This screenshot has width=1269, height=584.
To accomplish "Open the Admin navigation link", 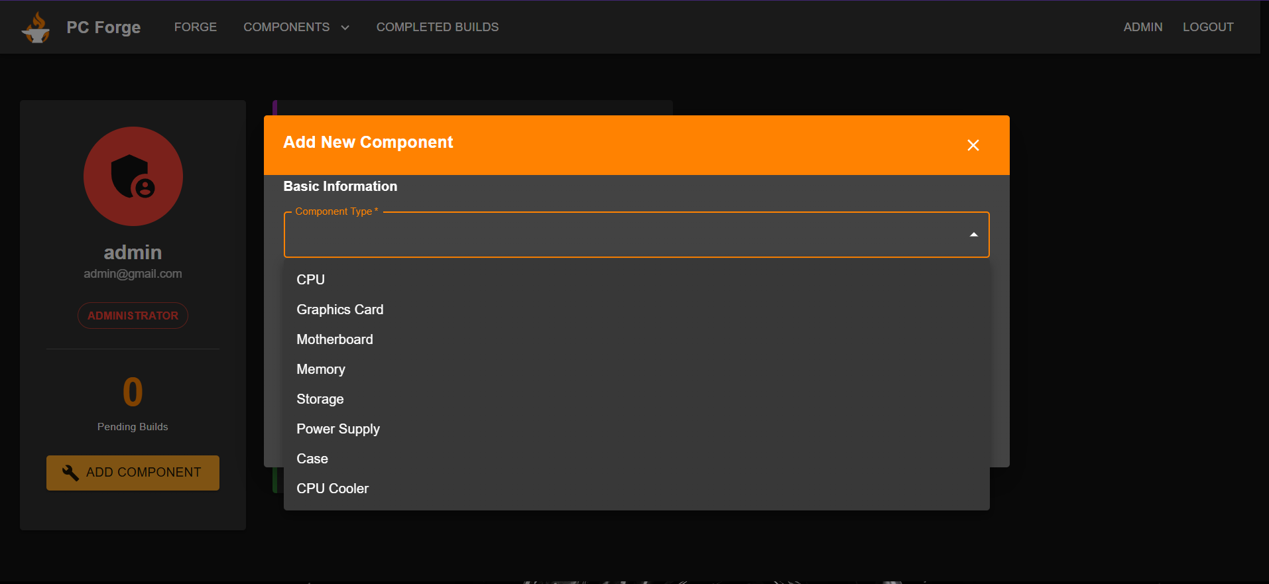I will click(1142, 27).
